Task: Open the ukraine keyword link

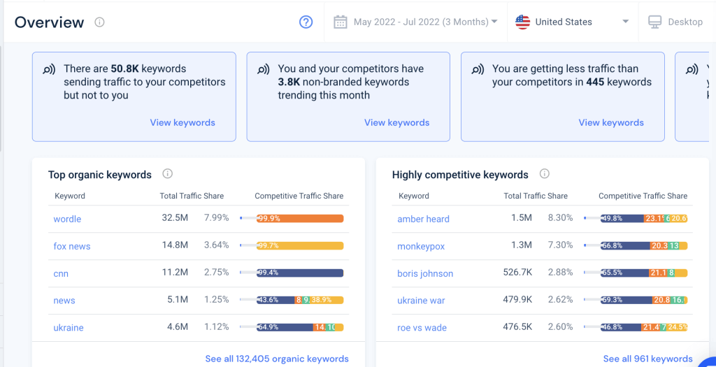Action: (69, 328)
